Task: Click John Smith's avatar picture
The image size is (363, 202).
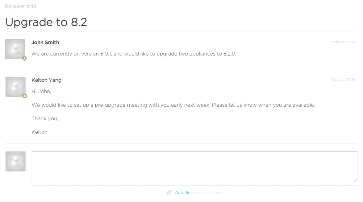Action: [x=15, y=49]
